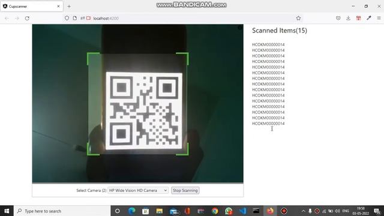Select the Cupscanner tab
384x216 pixels.
(32, 7)
